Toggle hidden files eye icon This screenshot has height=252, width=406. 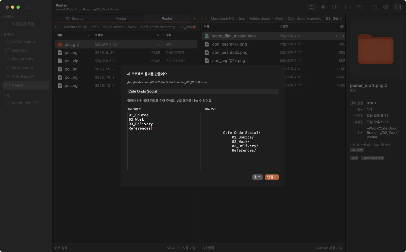[386, 7]
